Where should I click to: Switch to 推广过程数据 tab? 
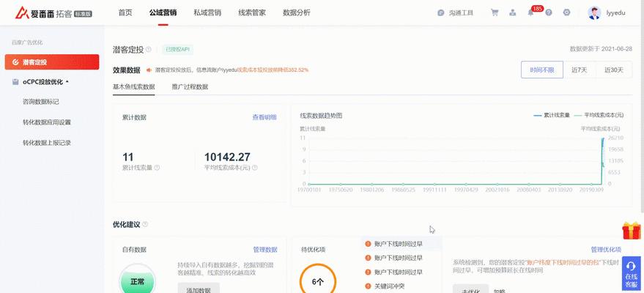point(190,87)
